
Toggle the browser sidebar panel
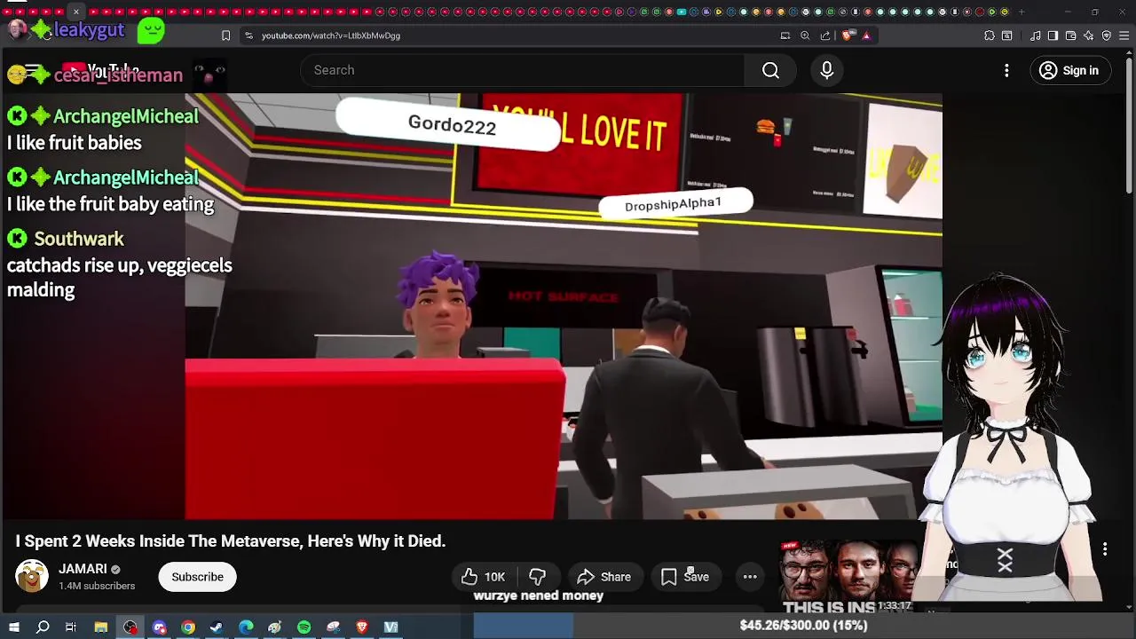coord(1053,35)
